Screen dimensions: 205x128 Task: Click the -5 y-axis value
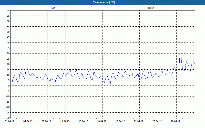pos(8,91)
